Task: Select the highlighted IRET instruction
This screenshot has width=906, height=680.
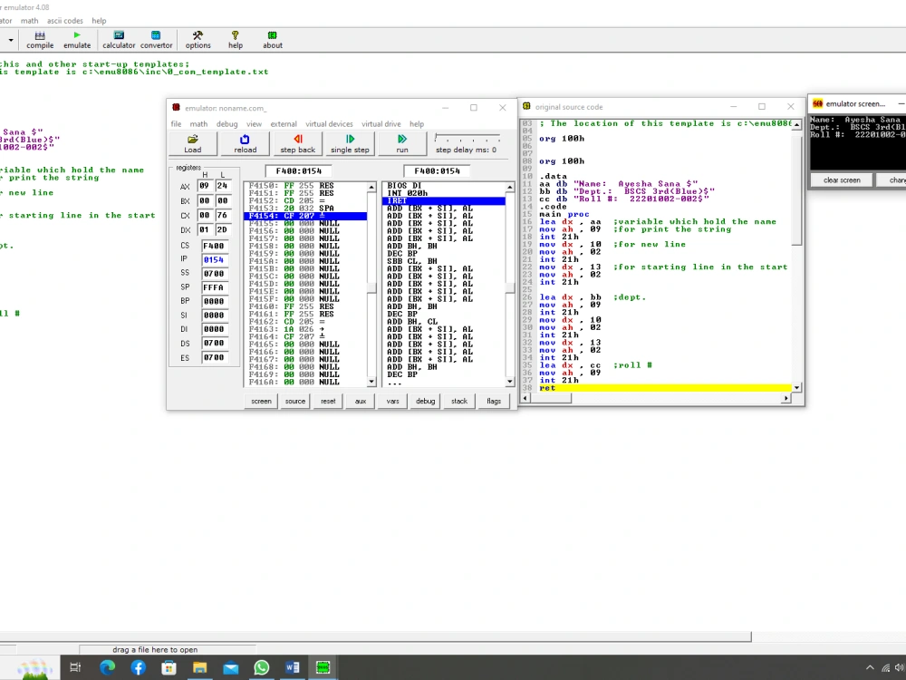Action: 443,200
